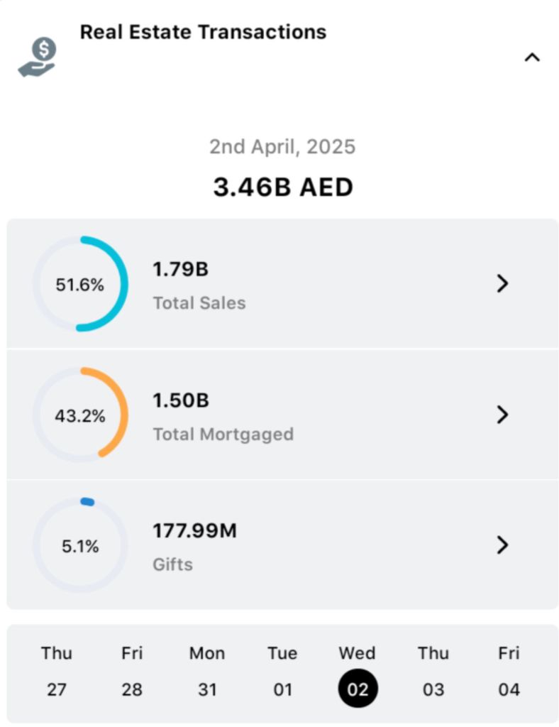The image size is (559, 727).
Task: Click the highlighted Wednesday 02 date
Action: click(358, 687)
